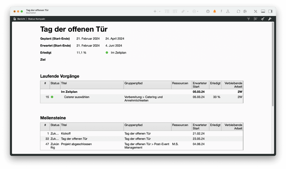
Task: Click the plus add button in toolbar
Action: [x=155, y=12]
